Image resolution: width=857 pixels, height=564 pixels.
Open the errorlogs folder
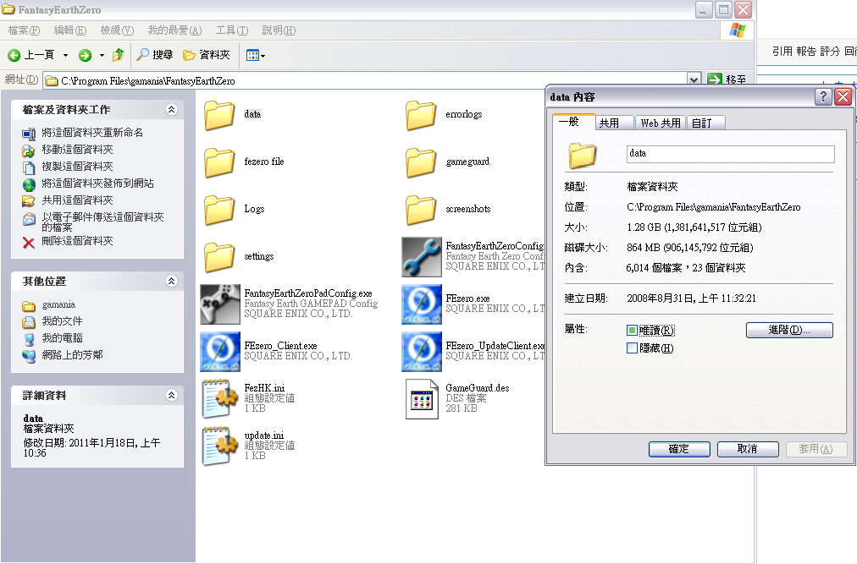(x=422, y=115)
